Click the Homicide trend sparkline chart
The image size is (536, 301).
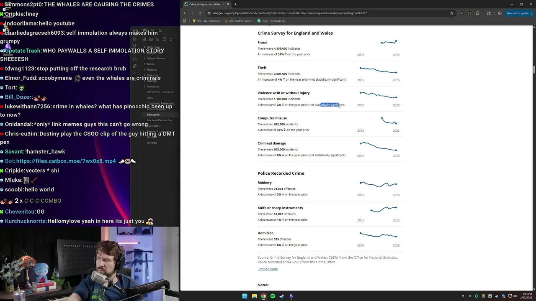pos(378,235)
